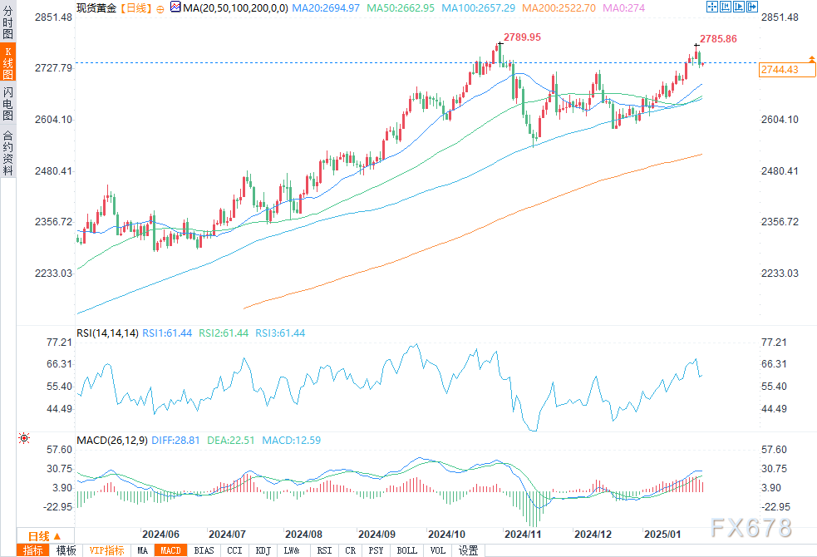The image size is (817, 557).
Task: Click the orange circle icon beside 日线 title
Action: (160, 7)
